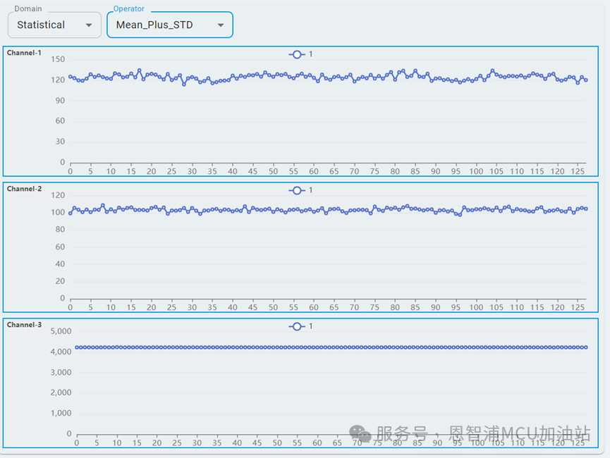This screenshot has height=458, width=610.
Task: Click the Channel-2 panel label
Action: click(x=24, y=188)
